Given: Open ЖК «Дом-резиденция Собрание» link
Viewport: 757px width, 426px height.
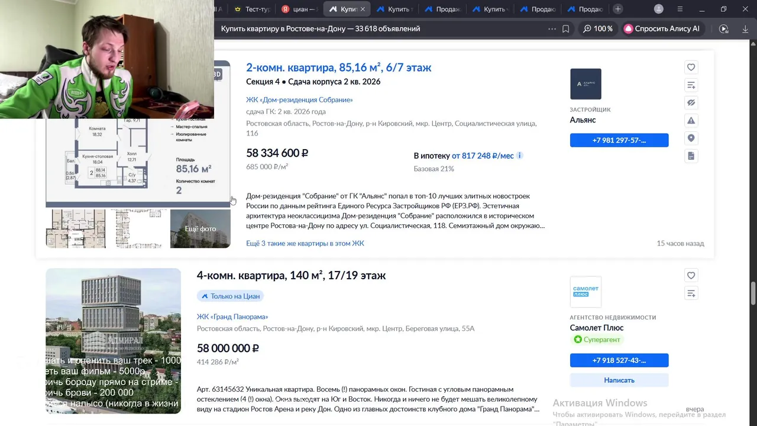Looking at the screenshot, I should point(299,99).
